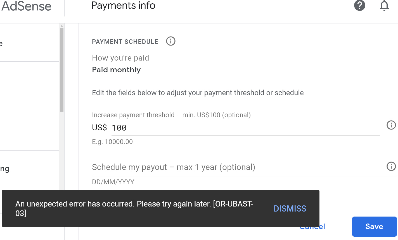
Task: Save the payment schedule changes
Action: pyautogui.click(x=374, y=226)
